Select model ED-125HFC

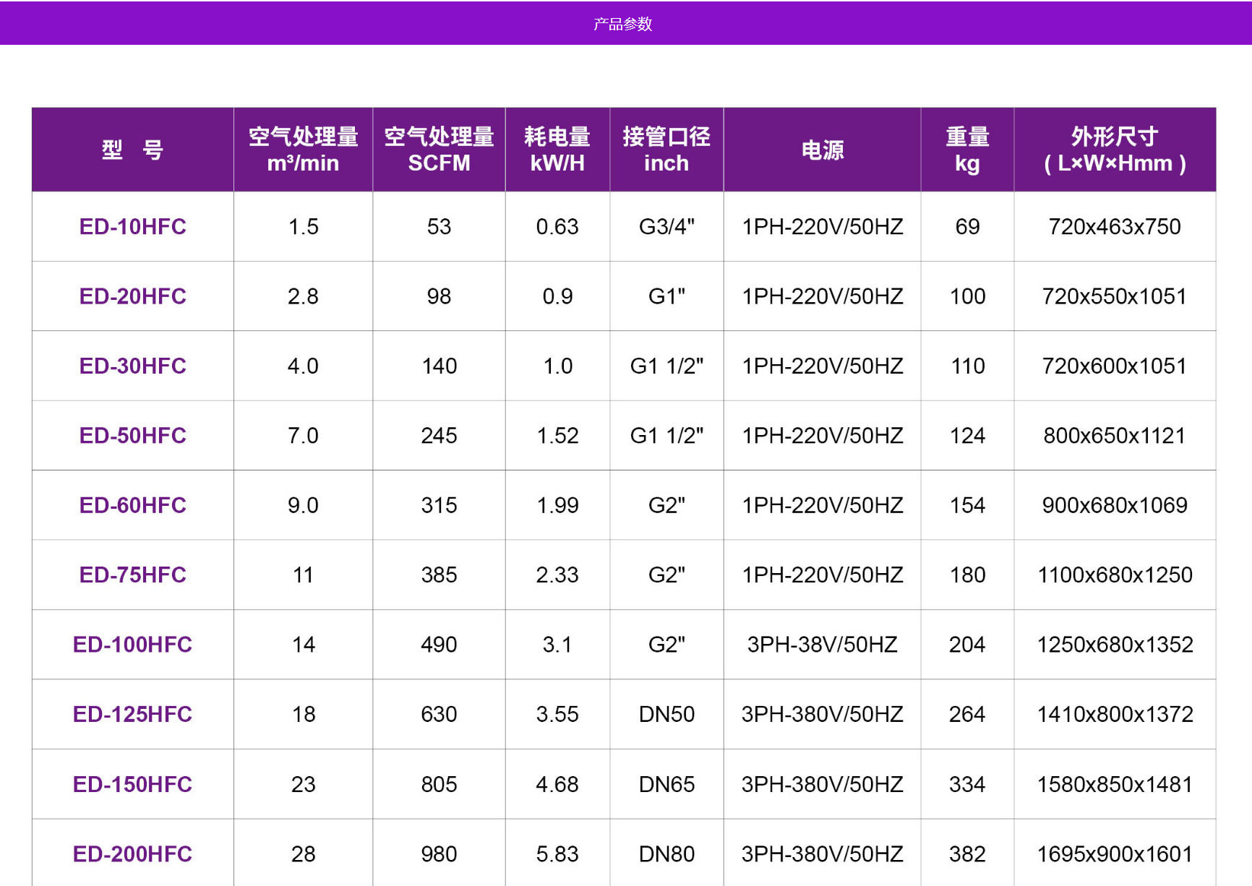pos(132,715)
